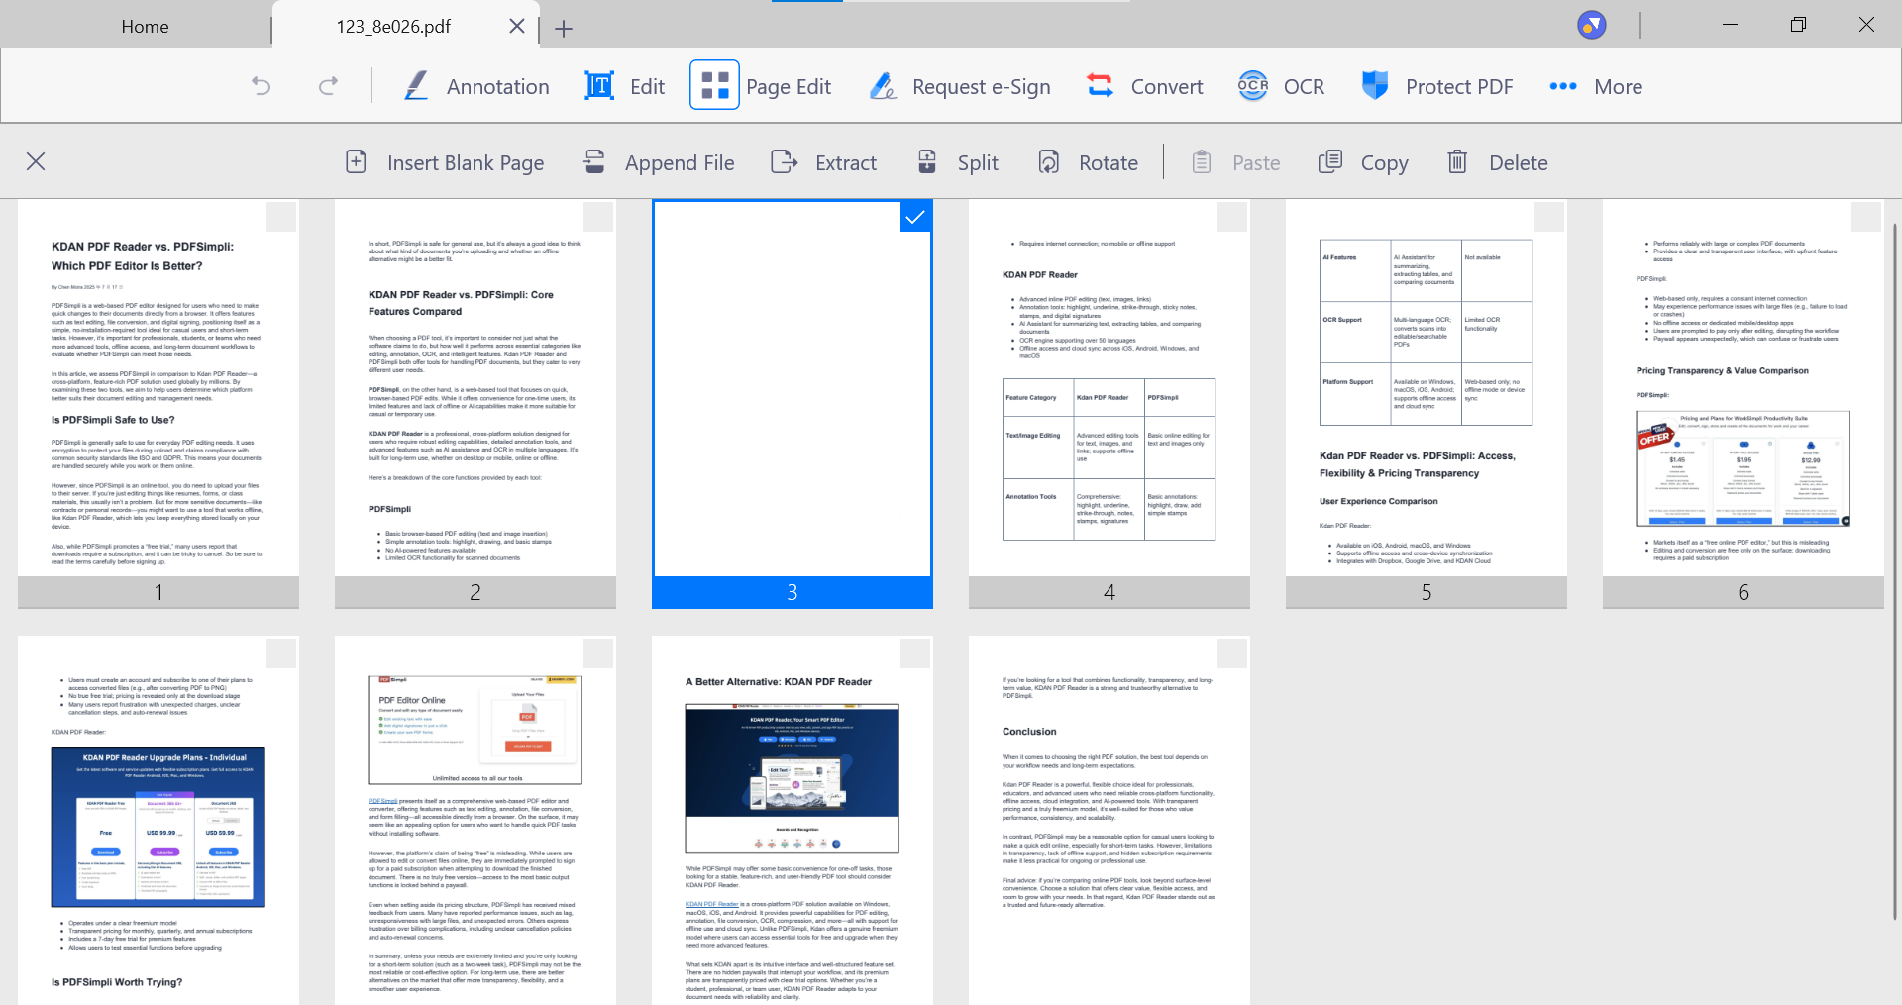Select page 5 using its checkbox
Viewport: 1902px width, 1005px height.
click(x=1549, y=217)
